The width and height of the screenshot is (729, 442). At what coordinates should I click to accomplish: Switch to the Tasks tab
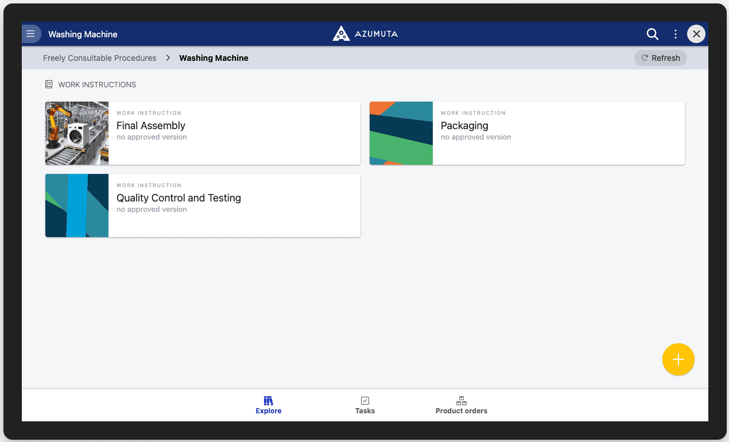[365, 405]
